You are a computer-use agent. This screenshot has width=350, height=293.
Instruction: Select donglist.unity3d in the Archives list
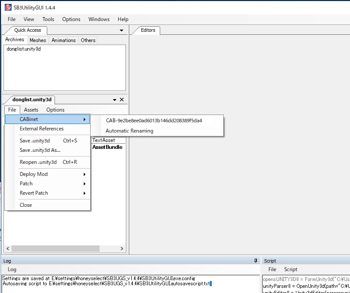[x=24, y=49]
